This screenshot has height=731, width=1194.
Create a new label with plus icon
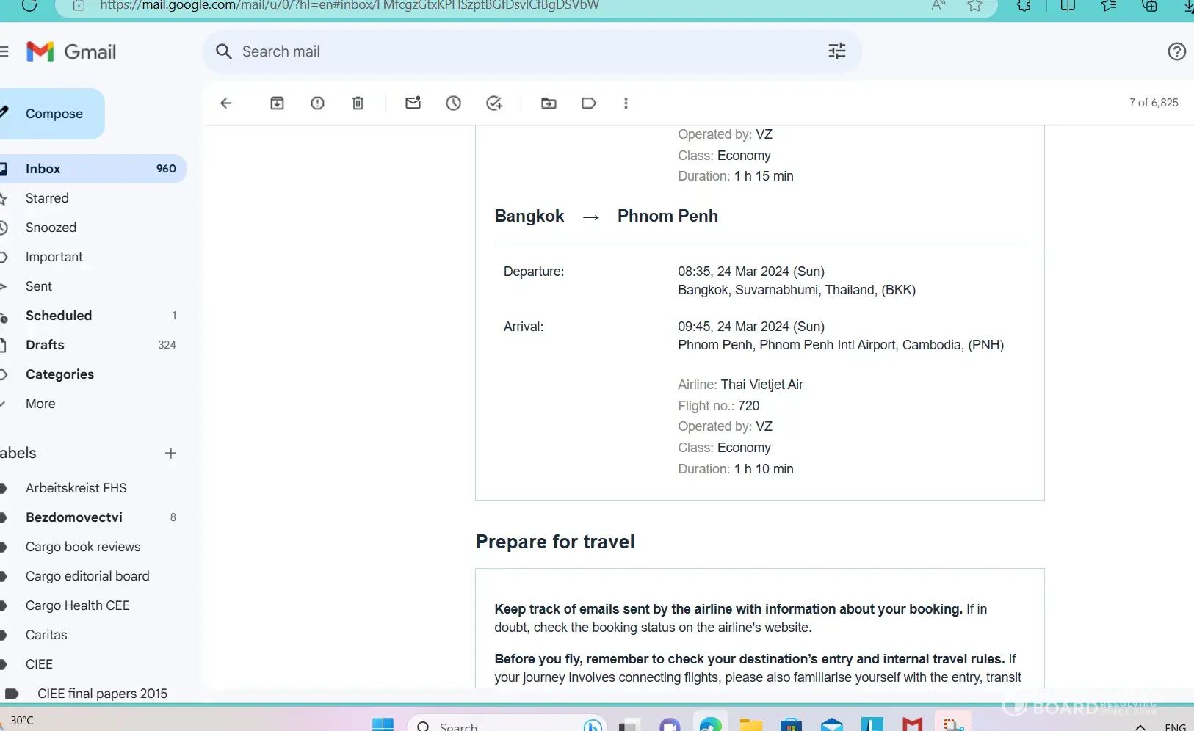(x=170, y=454)
